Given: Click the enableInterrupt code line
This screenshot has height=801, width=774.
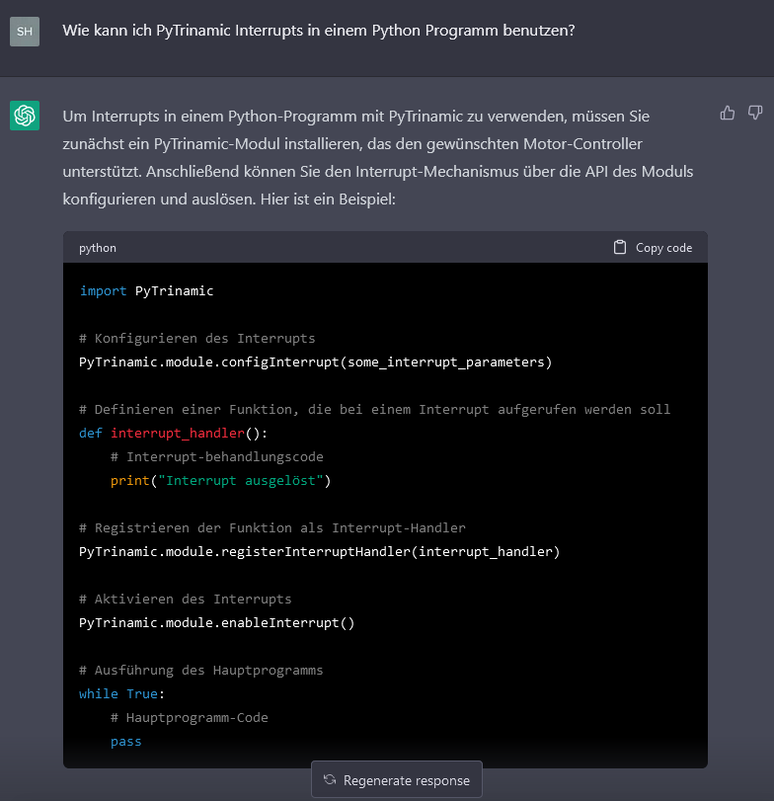Looking at the screenshot, I should 216,622.
